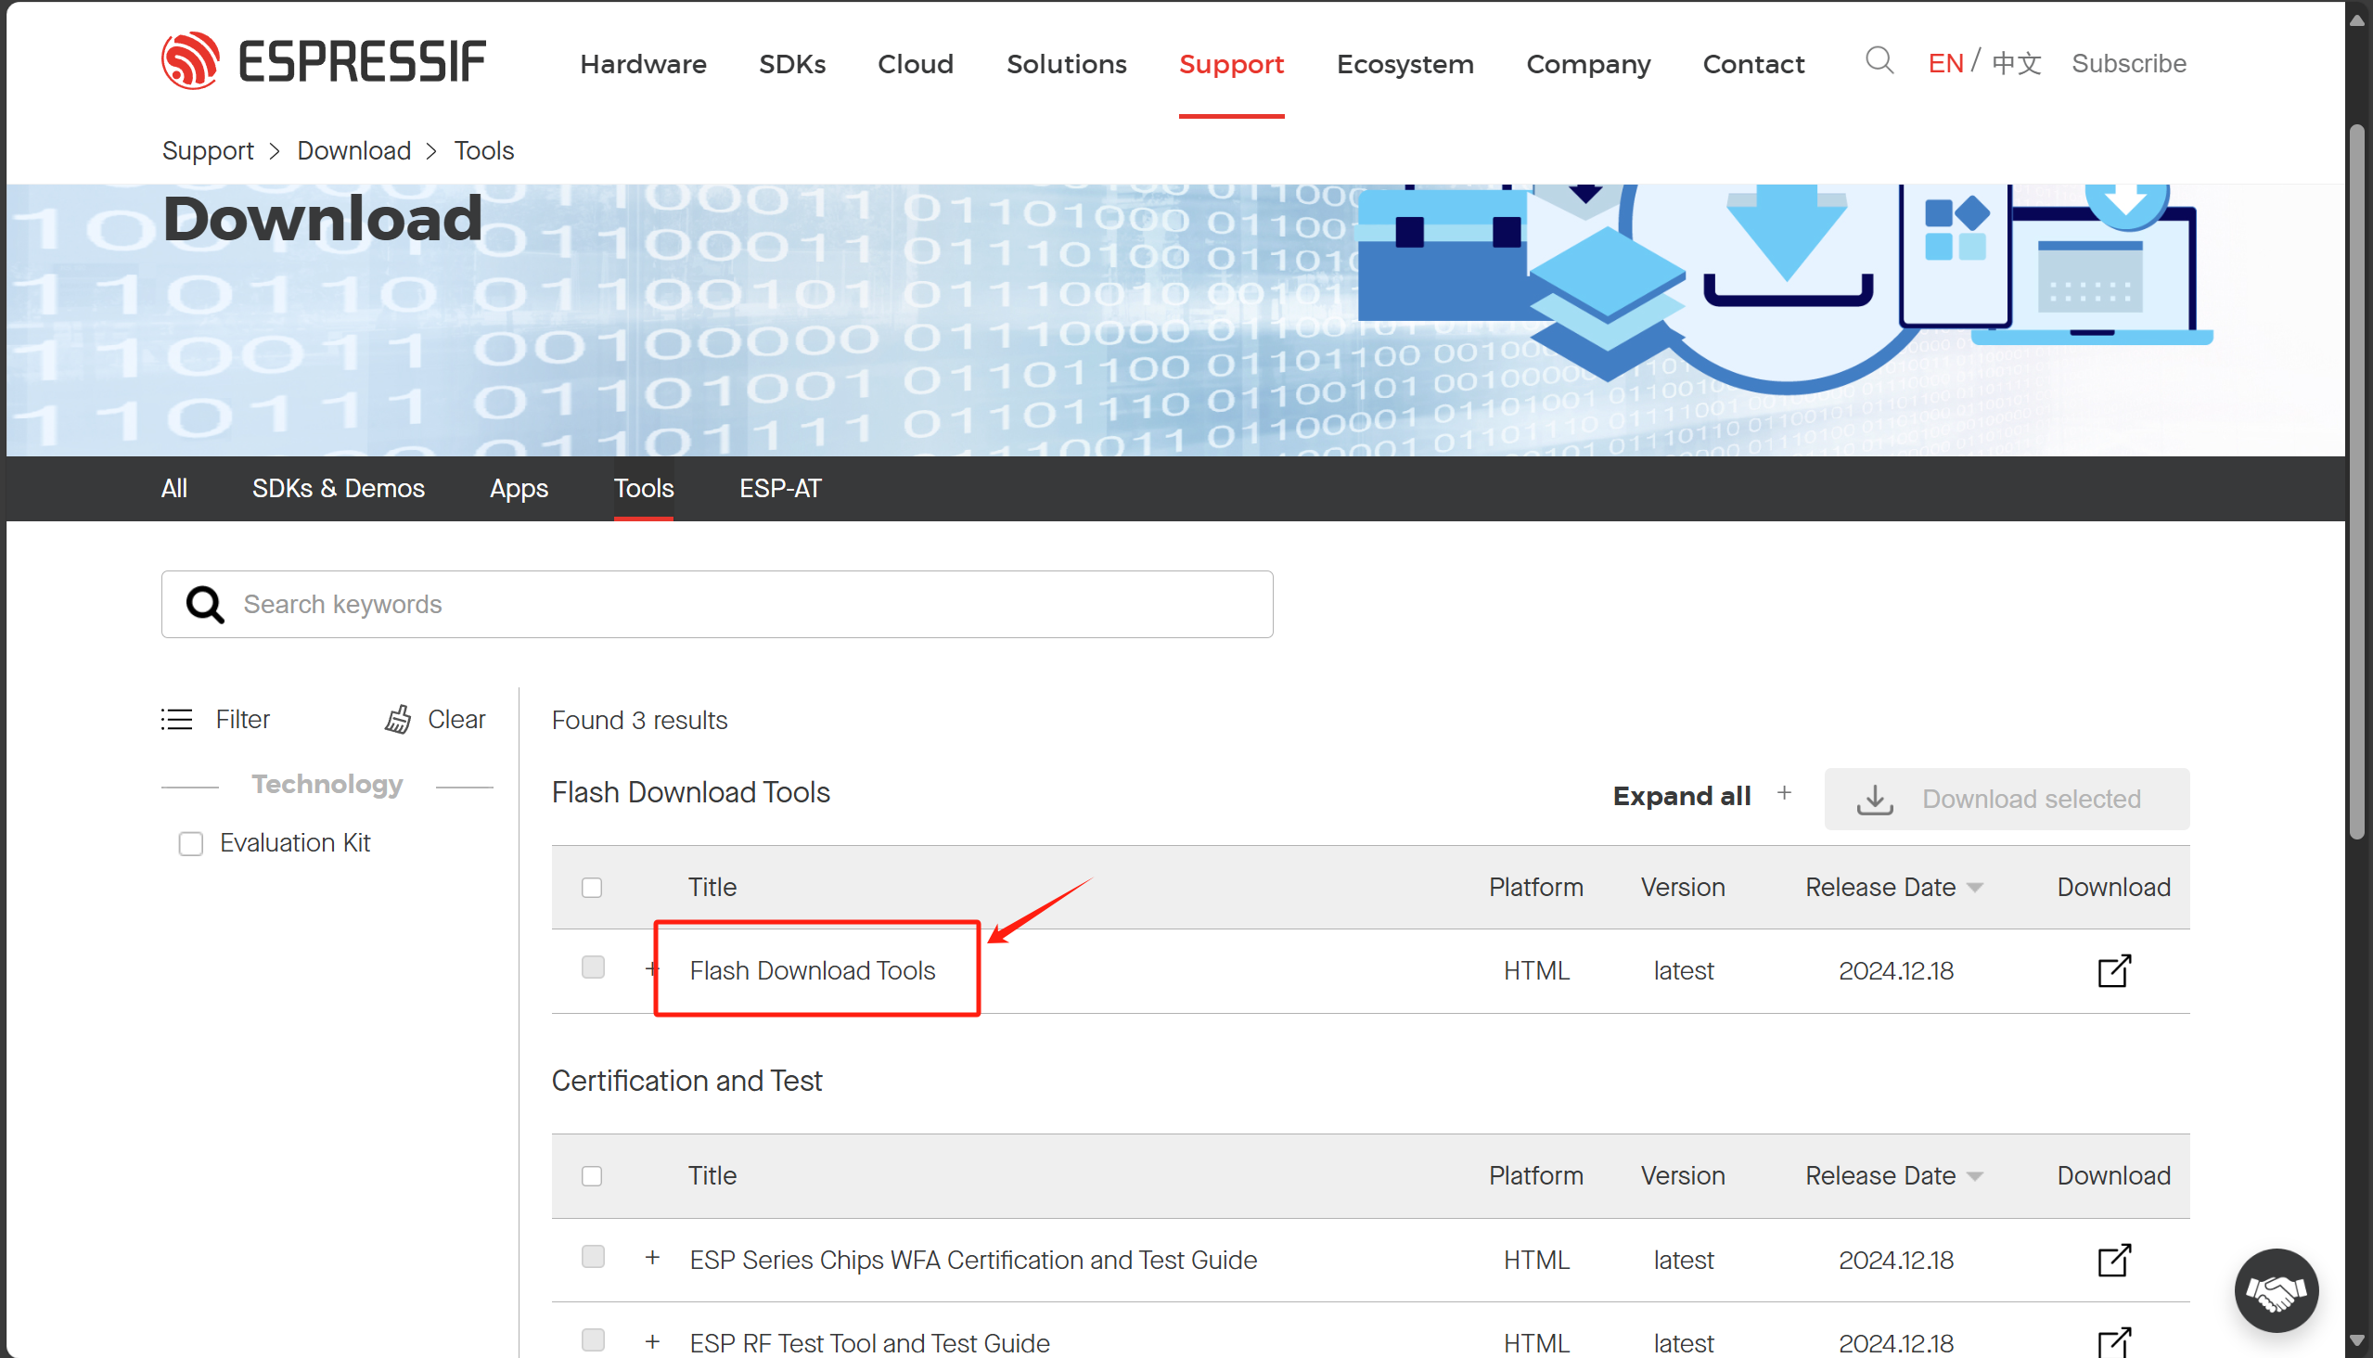The height and width of the screenshot is (1358, 2373).
Task: Open the Contact menu
Action: (x=1753, y=63)
